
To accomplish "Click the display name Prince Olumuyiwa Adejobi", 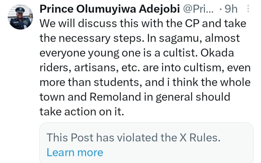I will [x=109, y=10].
